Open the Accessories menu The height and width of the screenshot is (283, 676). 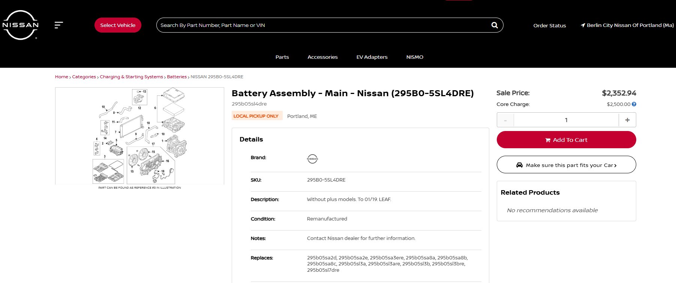click(x=322, y=57)
